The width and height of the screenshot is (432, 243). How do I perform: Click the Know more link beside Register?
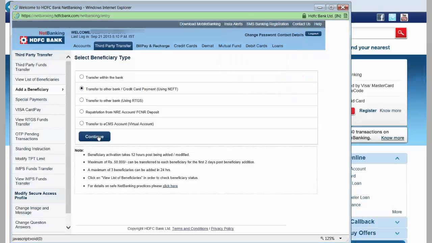390,111
